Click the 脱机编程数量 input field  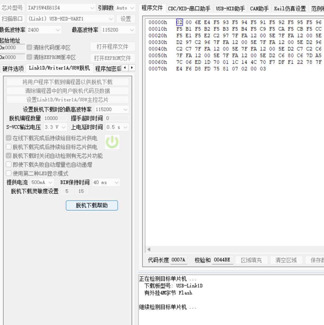tap(55, 118)
